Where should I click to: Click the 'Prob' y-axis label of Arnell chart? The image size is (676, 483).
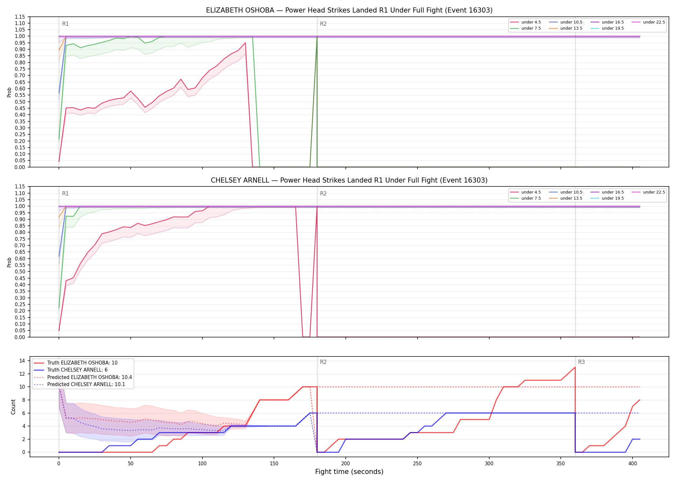click(x=9, y=262)
